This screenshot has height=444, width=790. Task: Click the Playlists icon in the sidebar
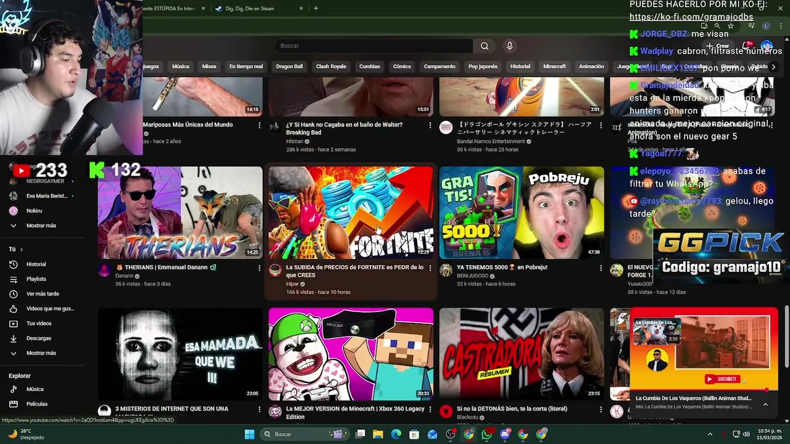[x=14, y=279]
